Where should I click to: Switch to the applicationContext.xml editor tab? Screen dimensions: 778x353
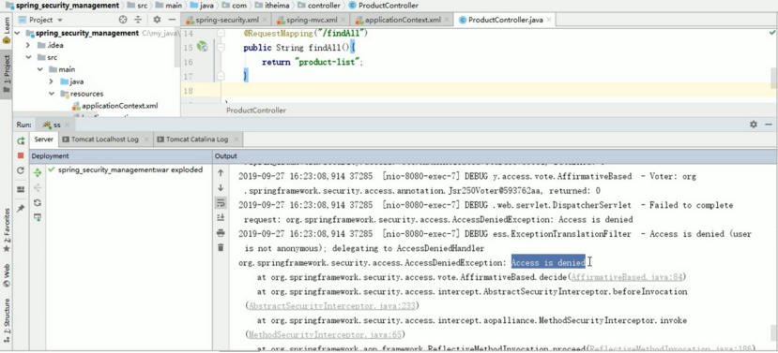(402, 21)
